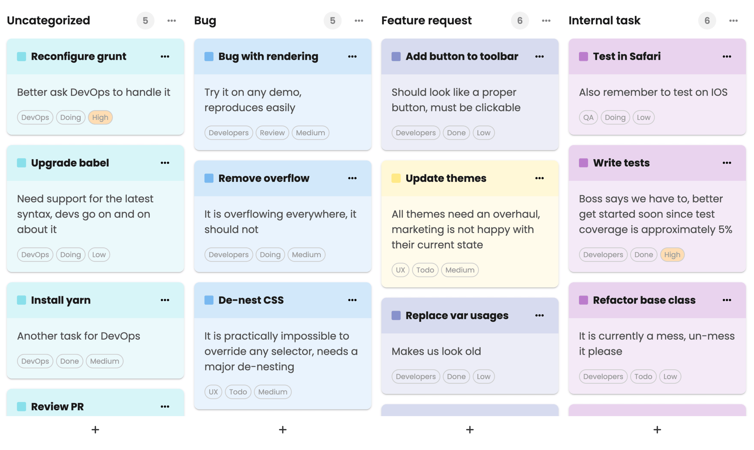Open the De-nest CSS card menu
Viewport: 754px width, 450px height.
pyautogui.click(x=352, y=300)
